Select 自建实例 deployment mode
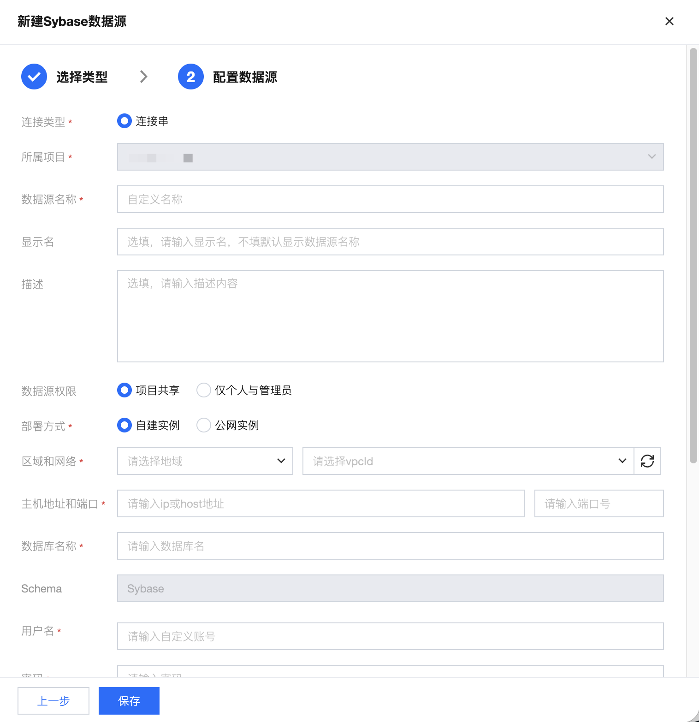The image size is (699, 722). click(x=124, y=425)
